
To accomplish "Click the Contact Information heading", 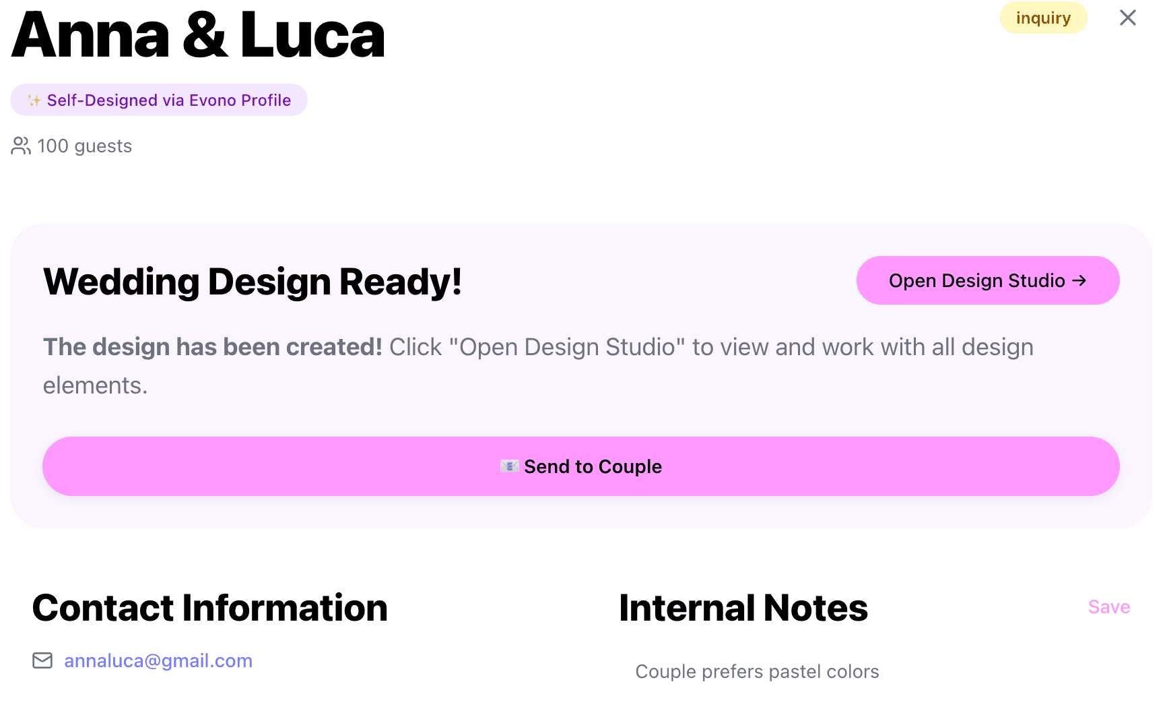I will [210, 608].
